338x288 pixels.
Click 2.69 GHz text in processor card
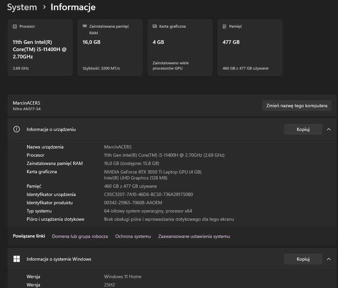click(x=21, y=68)
